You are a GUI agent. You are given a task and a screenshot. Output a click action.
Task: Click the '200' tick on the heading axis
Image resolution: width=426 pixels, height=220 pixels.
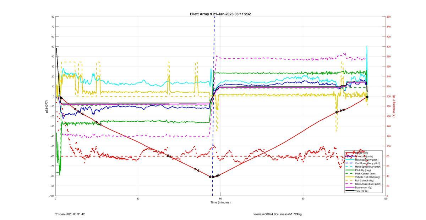pos(389,96)
